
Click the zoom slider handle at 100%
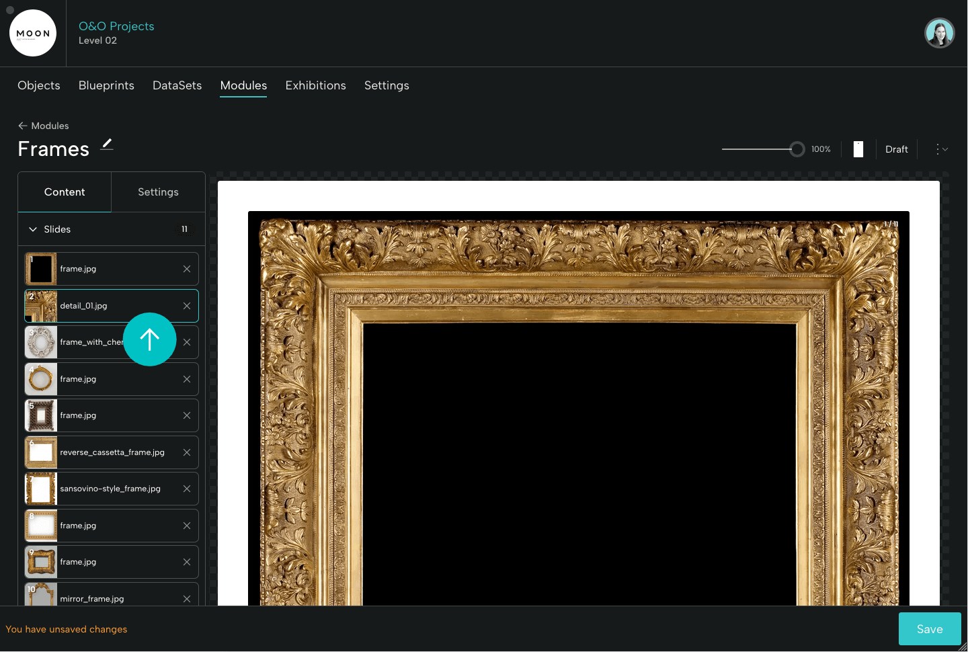[x=797, y=149]
